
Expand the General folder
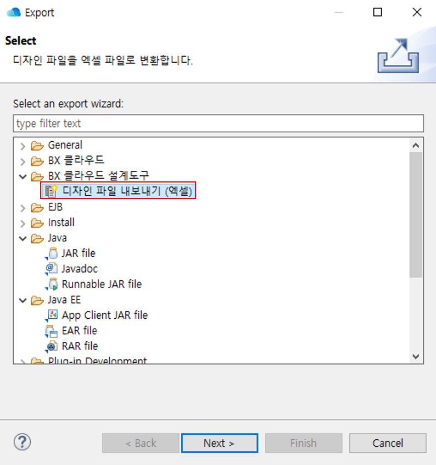[x=23, y=146]
